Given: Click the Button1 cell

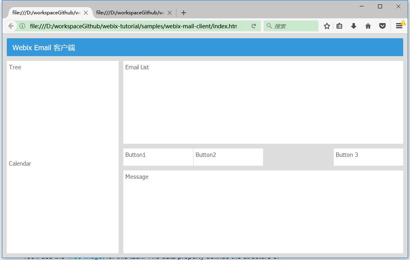Looking at the screenshot, I should 158,157.
